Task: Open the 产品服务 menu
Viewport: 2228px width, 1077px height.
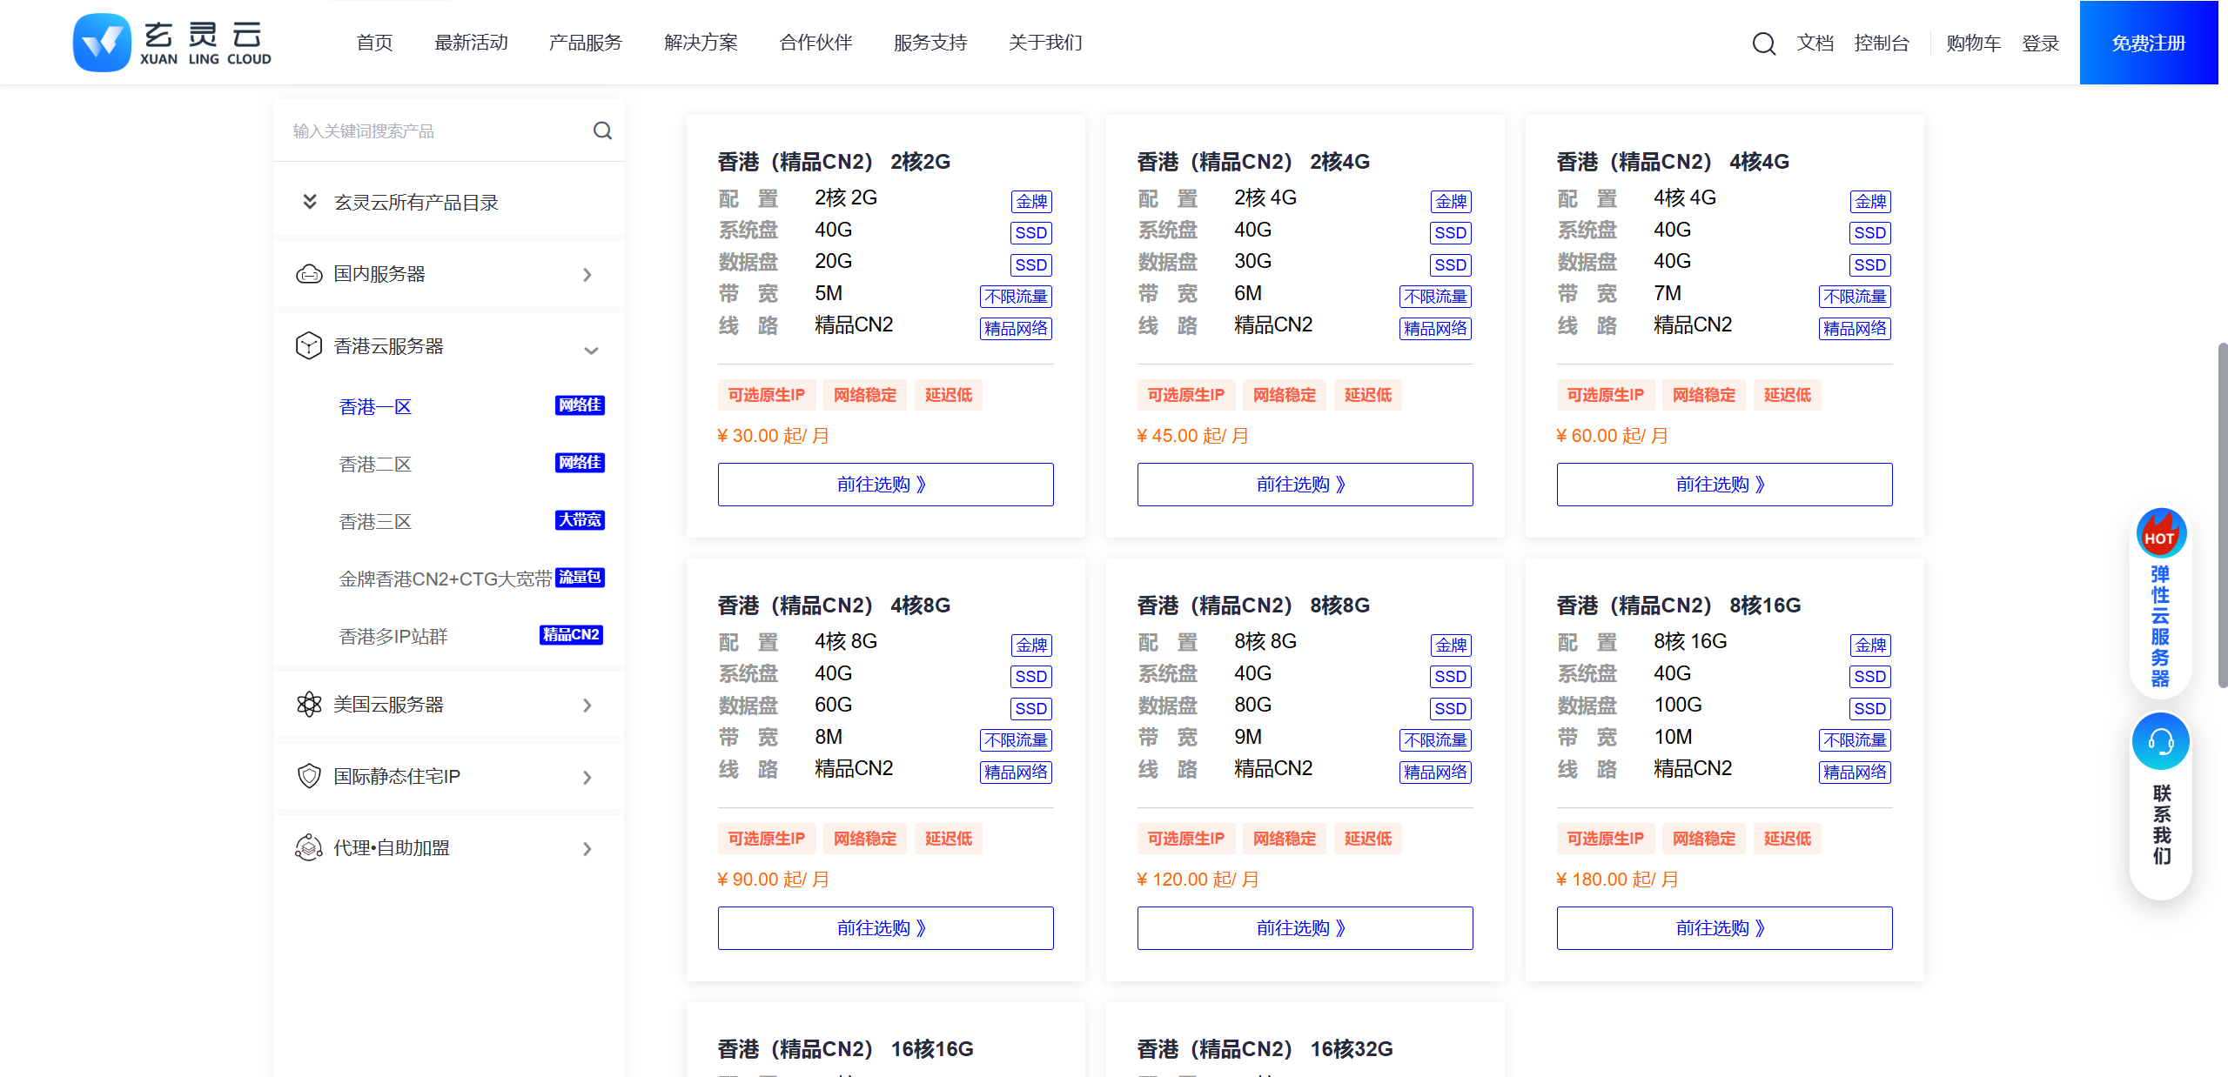Action: [x=585, y=42]
